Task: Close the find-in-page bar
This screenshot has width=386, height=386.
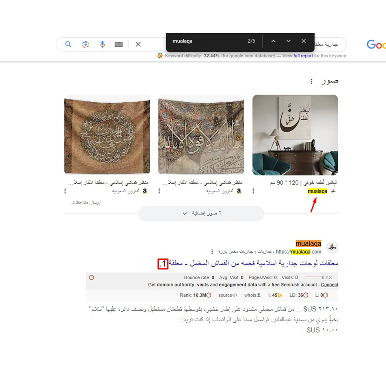Action: (x=303, y=41)
